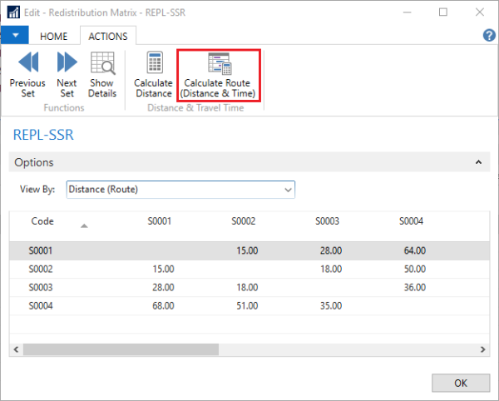Run the Calculate Distance action

pyautogui.click(x=154, y=63)
